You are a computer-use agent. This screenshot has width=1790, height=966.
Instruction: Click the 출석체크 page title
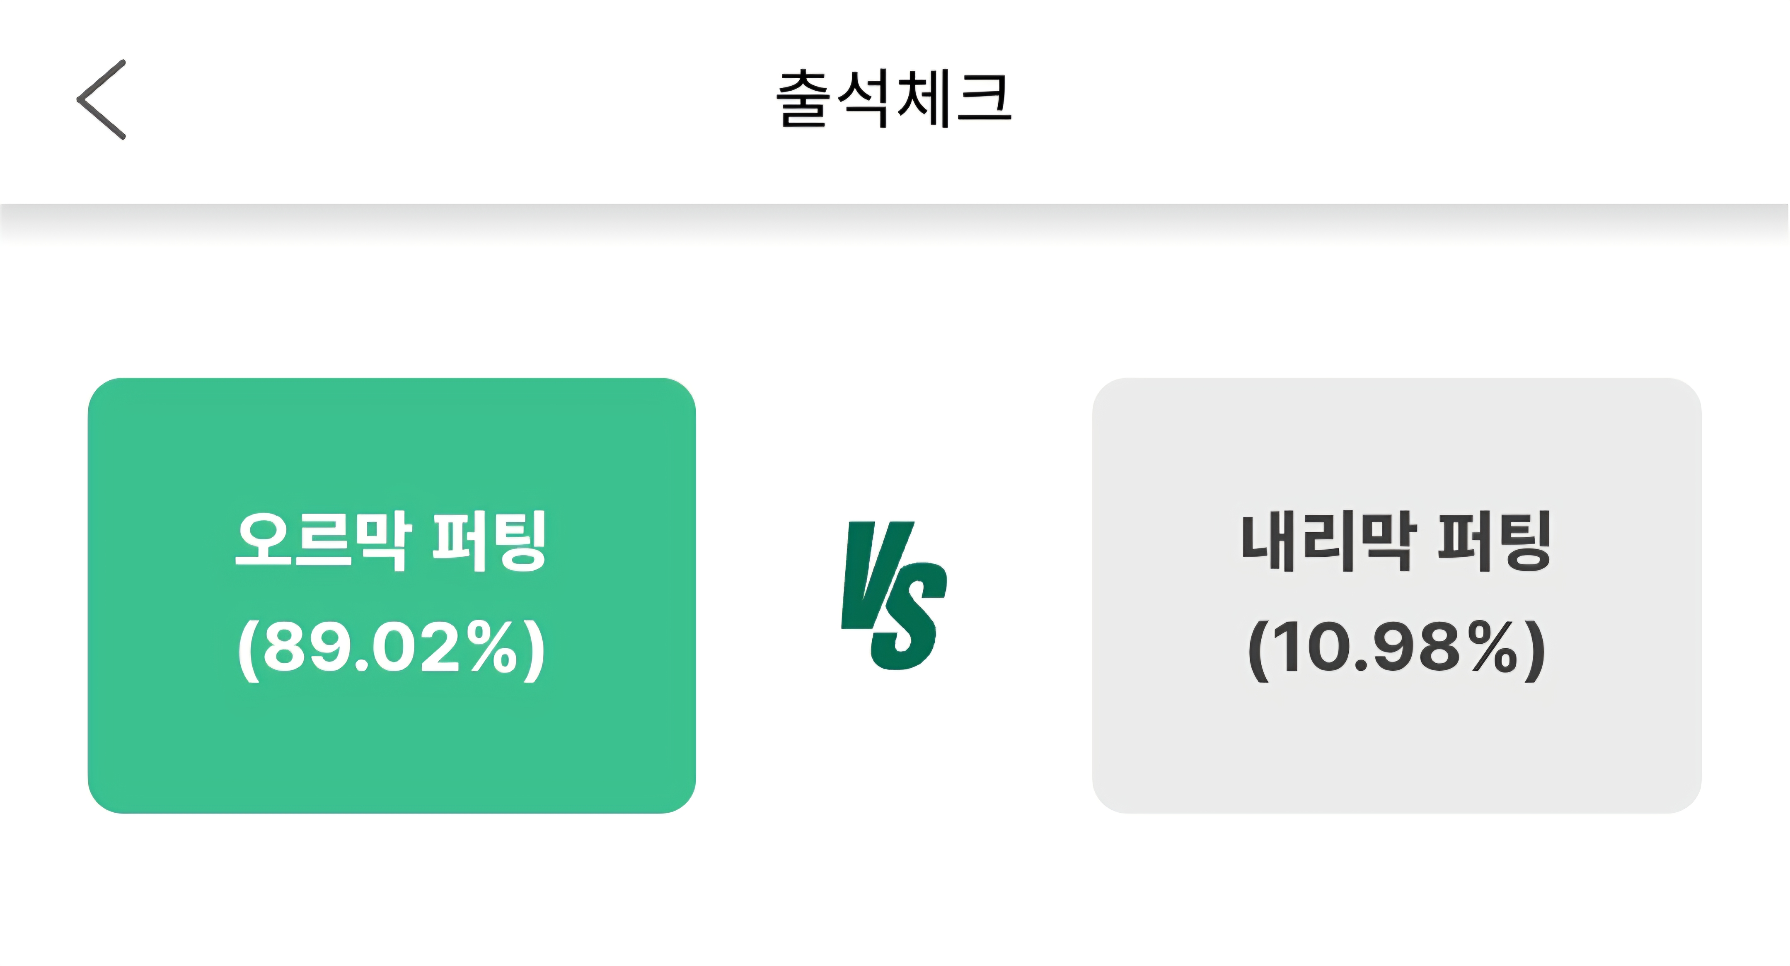tap(894, 100)
